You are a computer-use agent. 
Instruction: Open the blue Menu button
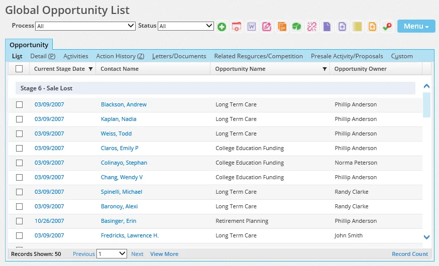pyautogui.click(x=416, y=26)
